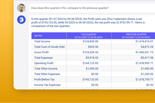Click the Profit Before Tax label

44,79
